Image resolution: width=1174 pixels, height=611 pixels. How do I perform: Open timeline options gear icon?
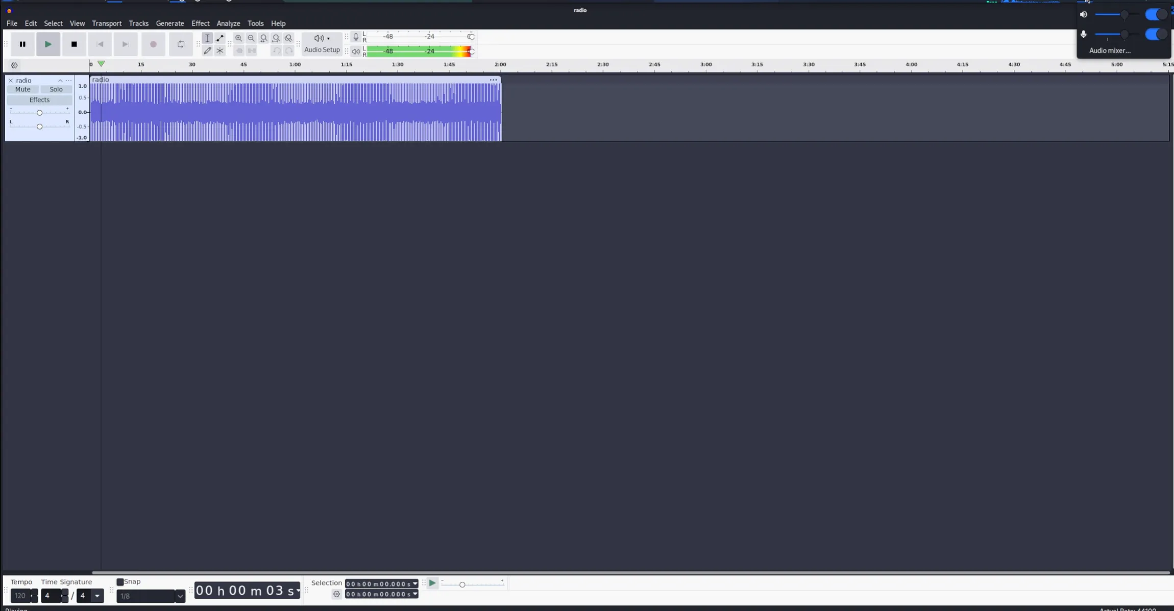point(14,65)
